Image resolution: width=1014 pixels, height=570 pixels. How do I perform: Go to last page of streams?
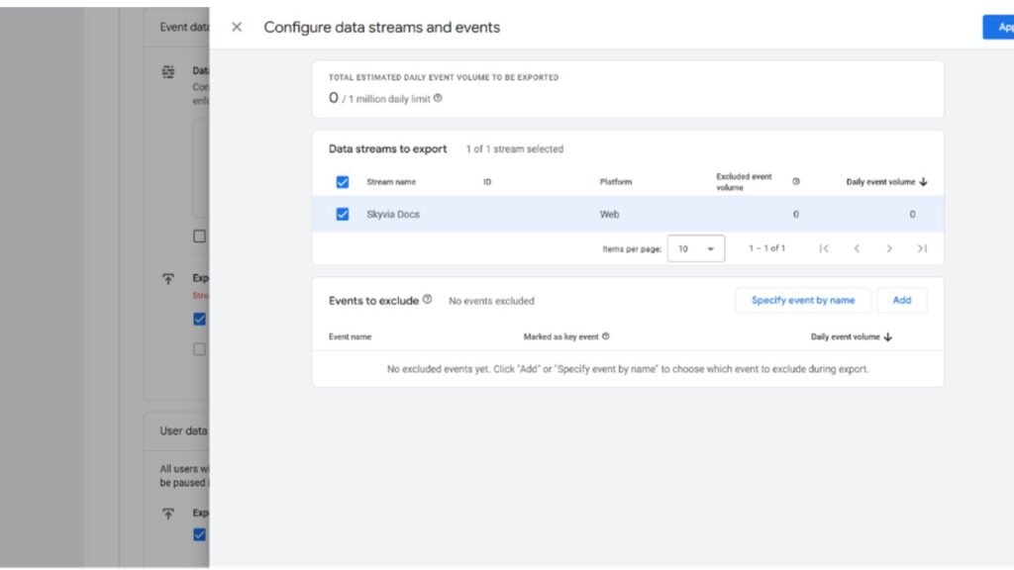tap(922, 248)
